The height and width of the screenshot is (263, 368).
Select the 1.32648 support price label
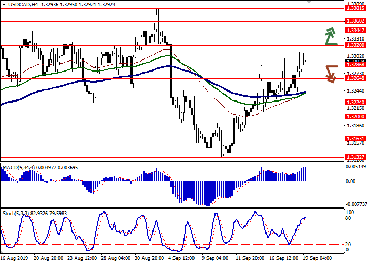[353, 79]
